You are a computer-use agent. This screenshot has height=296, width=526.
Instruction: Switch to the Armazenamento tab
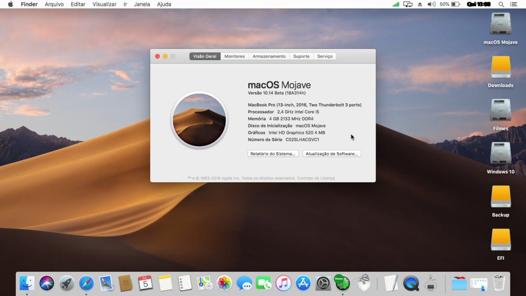tap(269, 56)
